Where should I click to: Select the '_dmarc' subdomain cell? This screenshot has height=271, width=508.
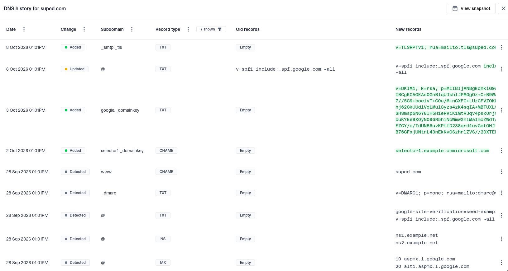(x=108, y=193)
